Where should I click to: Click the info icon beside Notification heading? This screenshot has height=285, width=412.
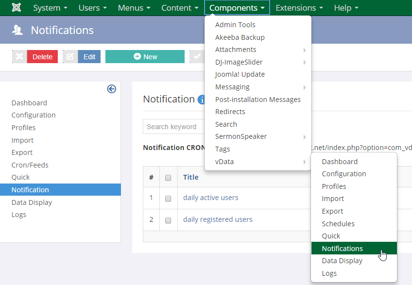tap(202, 100)
